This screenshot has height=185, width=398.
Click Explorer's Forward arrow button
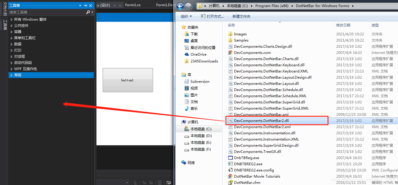188,6
